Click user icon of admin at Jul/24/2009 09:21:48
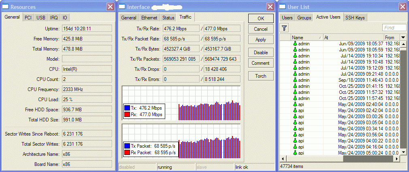Viewport: 409px width, 172px height. (x=295, y=74)
